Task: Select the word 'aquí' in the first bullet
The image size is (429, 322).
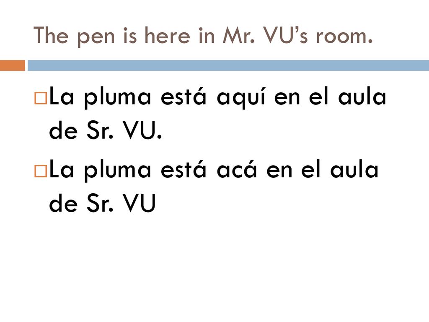Action: point(241,98)
